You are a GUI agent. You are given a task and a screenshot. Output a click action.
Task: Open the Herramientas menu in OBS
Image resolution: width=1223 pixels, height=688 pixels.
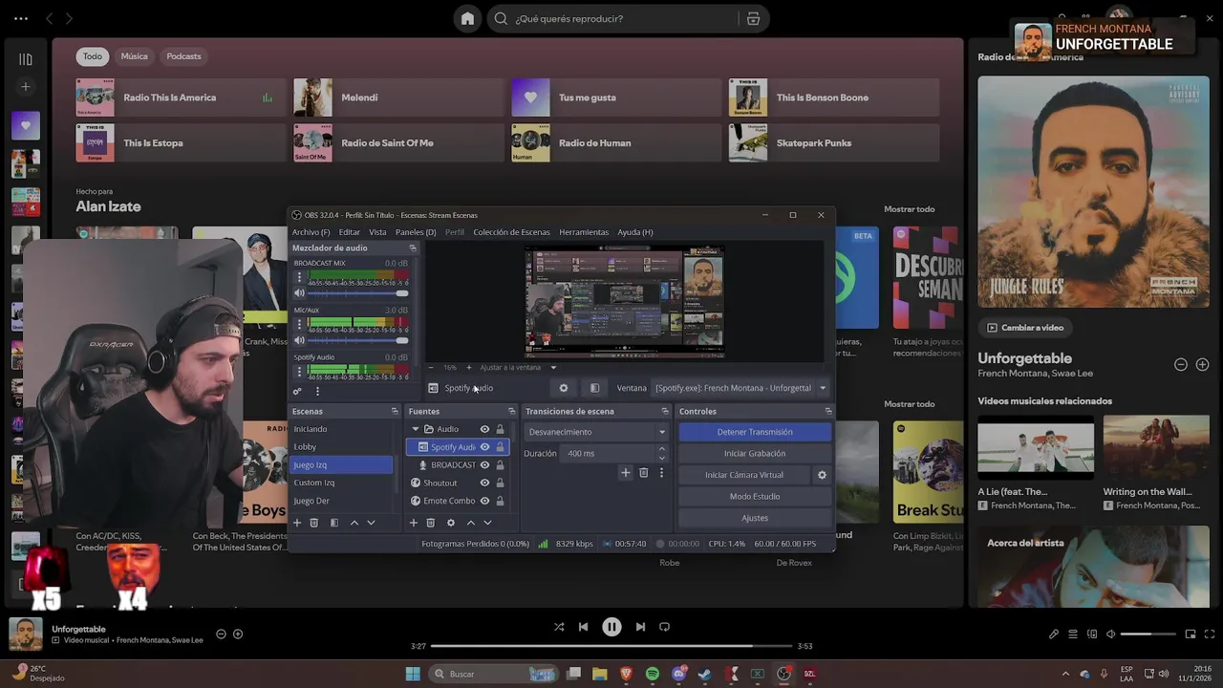[584, 232]
